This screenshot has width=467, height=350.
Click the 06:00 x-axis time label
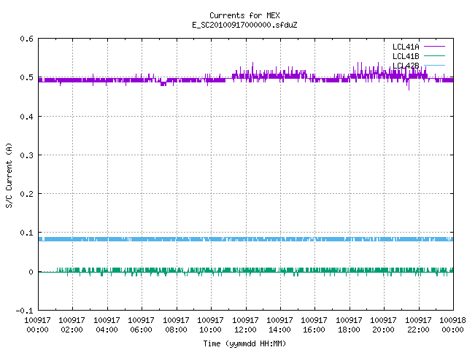tap(141, 330)
